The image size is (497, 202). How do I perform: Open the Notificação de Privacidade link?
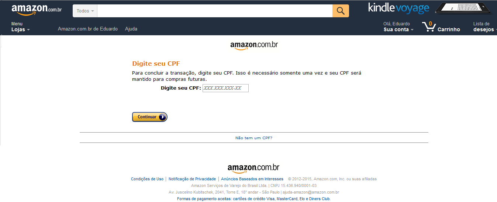tap(192, 179)
